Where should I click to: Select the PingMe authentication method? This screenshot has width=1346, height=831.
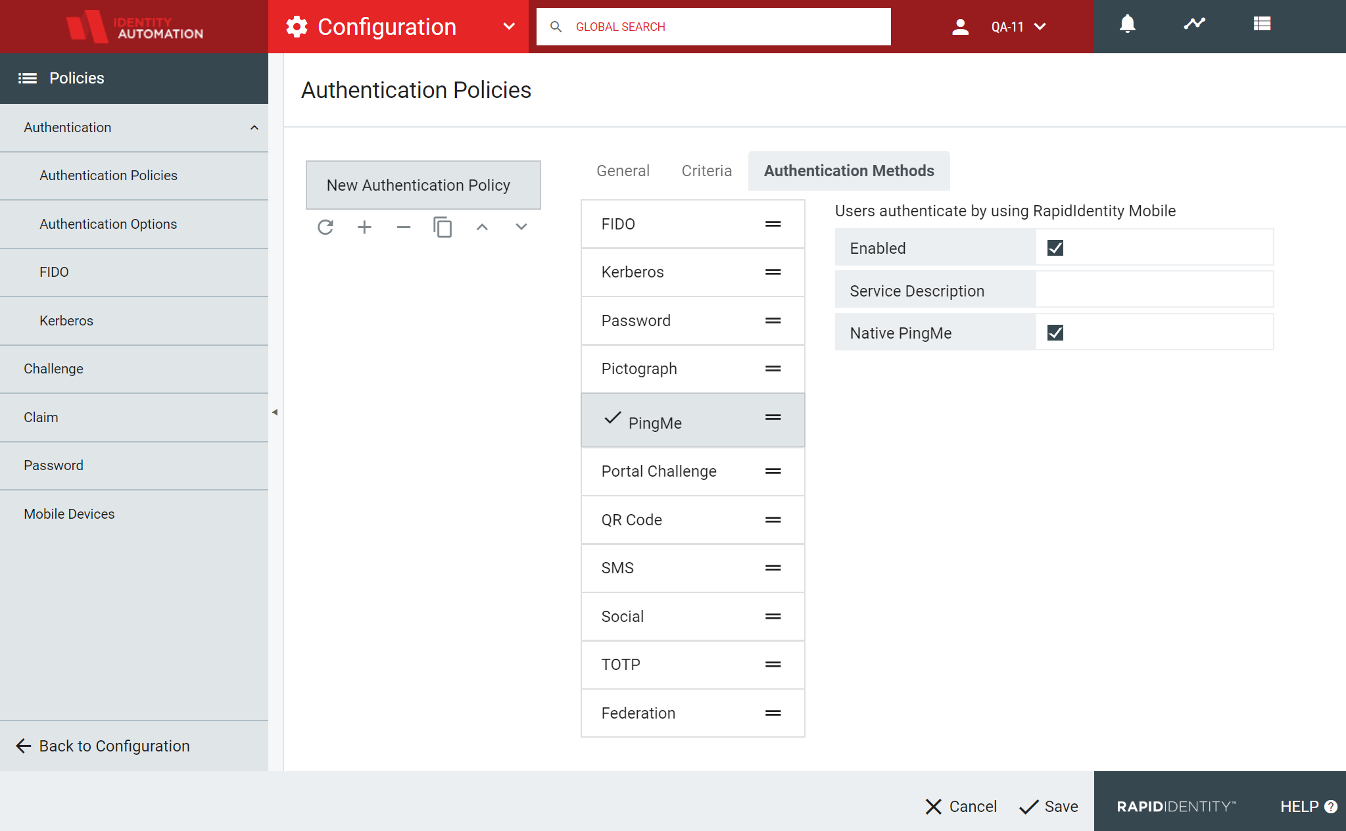coord(693,421)
